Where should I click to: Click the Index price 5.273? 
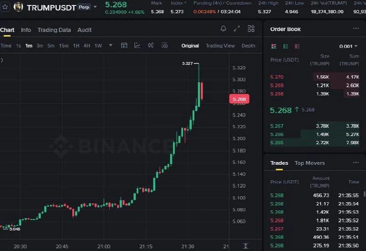[177, 11]
